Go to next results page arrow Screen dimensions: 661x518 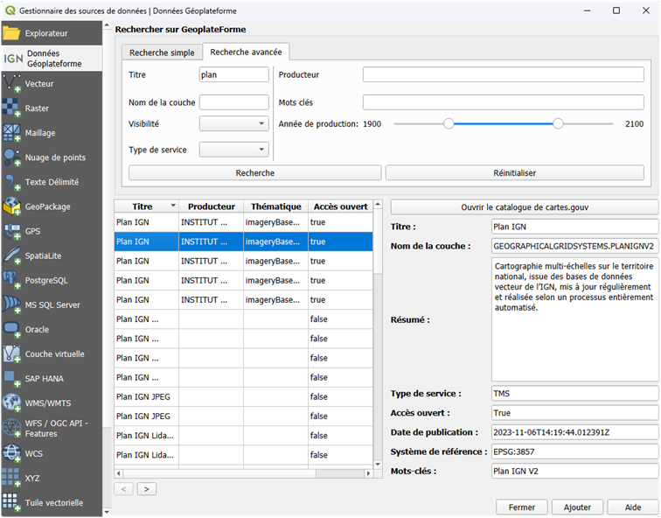(x=146, y=489)
